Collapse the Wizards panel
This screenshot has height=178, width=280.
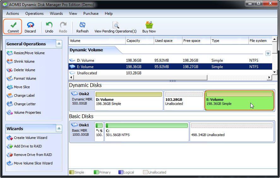[x=59, y=129]
